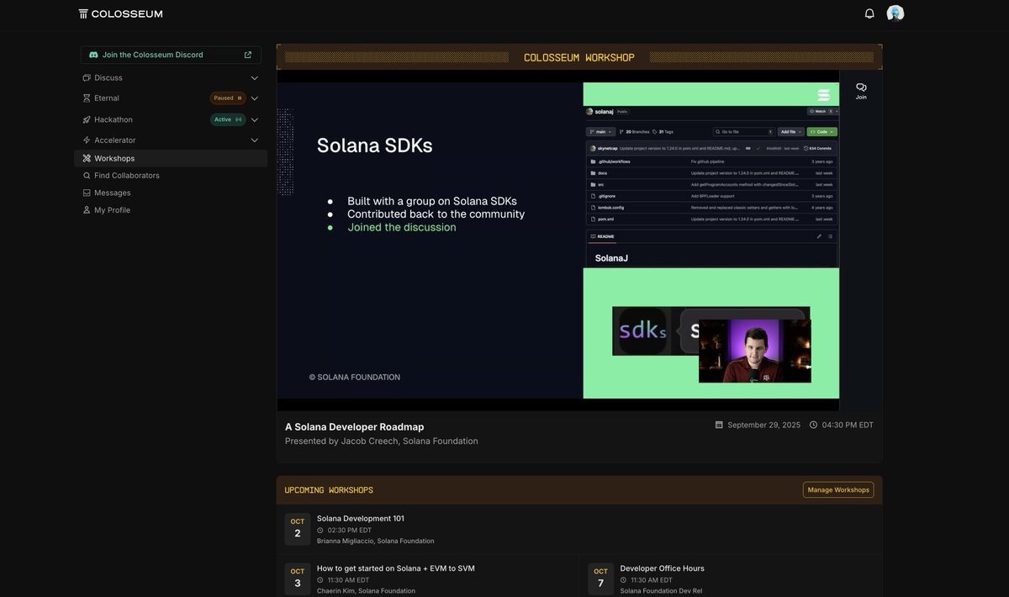This screenshot has height=597, width=1009.
Task: Click the Discord logo icon
Action: (x=93, y=55)
